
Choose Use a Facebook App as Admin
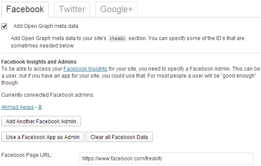(x=43, y=137)
